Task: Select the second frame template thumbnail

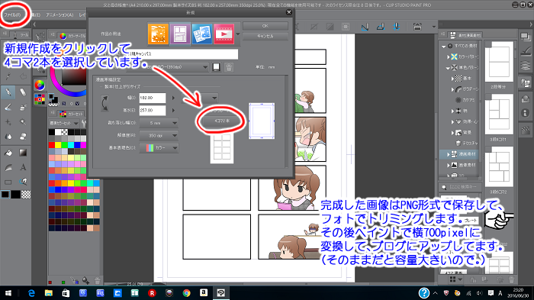Action: [499, 115]
